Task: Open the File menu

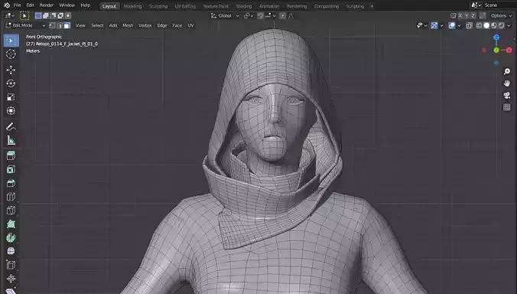Action: click(x=17, y=5)
